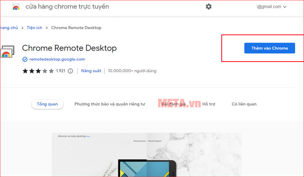
Task: Open the rating info icon
Action: point(71,71)
